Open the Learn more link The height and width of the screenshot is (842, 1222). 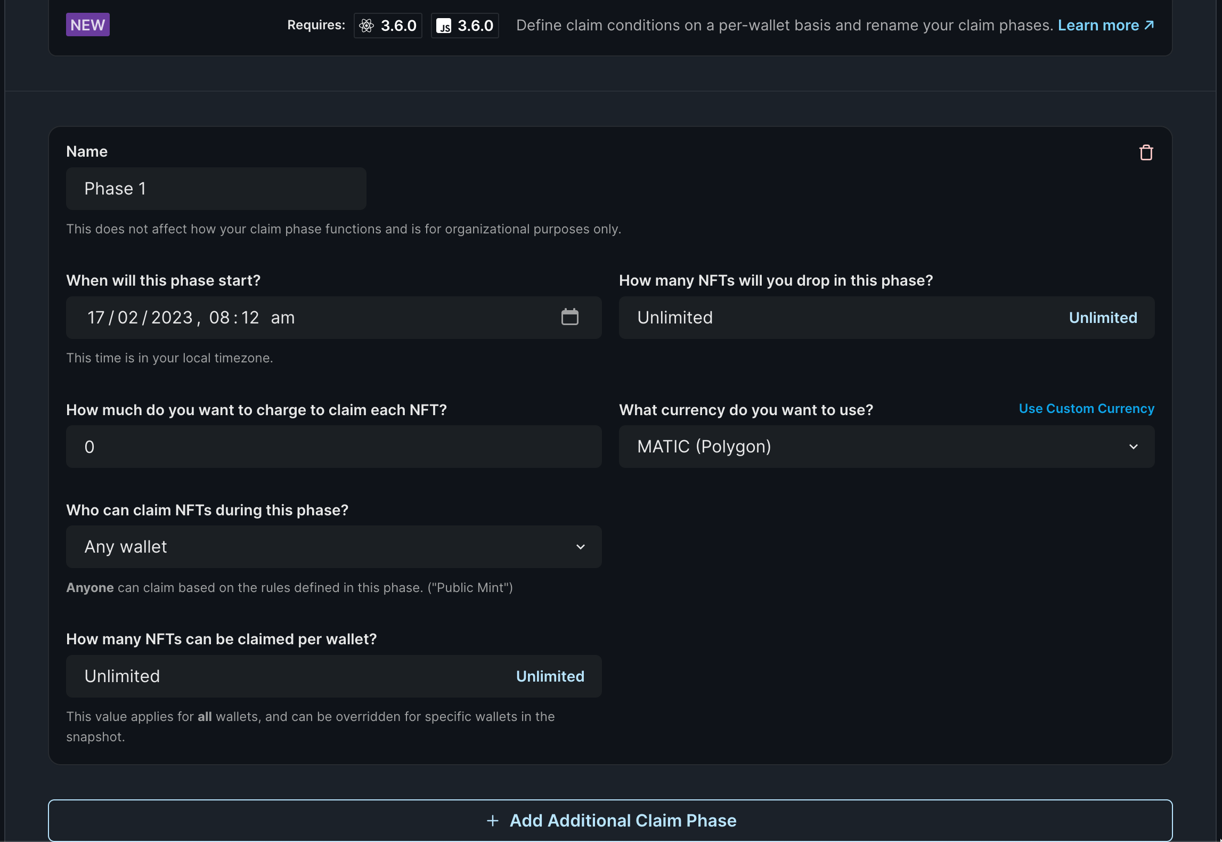(1098, 25)
